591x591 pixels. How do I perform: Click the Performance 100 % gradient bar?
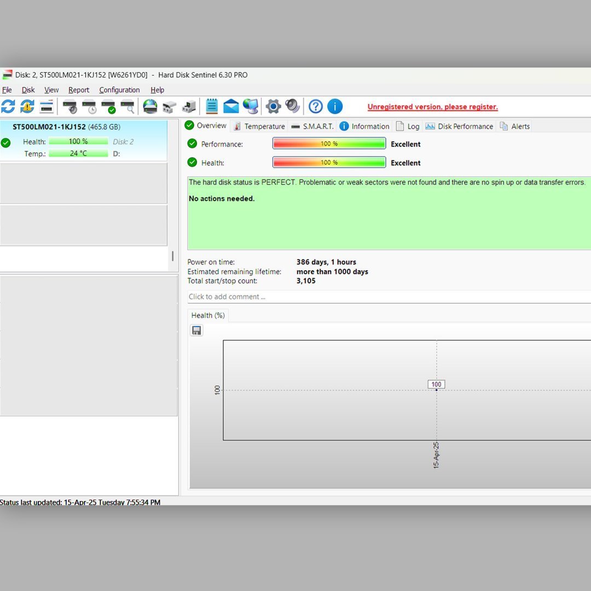click(329, 143)
